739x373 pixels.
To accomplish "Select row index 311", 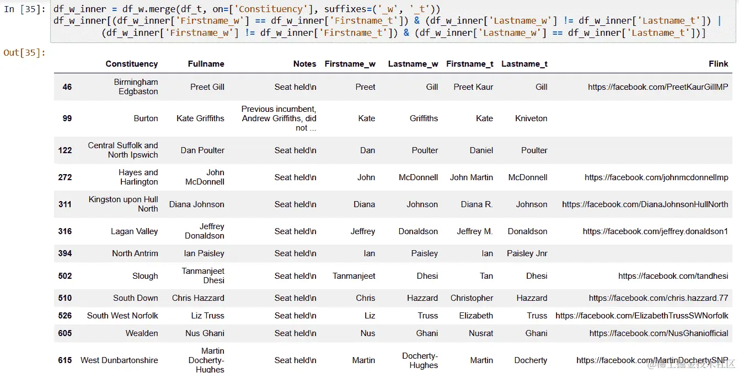I will pos(65,204).
